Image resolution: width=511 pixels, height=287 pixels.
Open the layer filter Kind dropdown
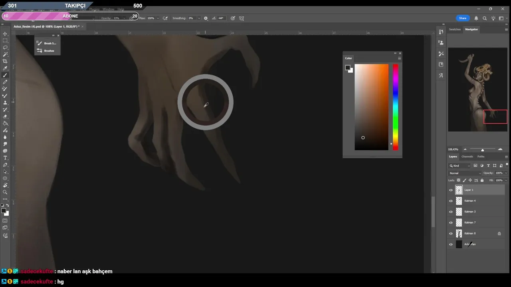[x=460, y=165]
